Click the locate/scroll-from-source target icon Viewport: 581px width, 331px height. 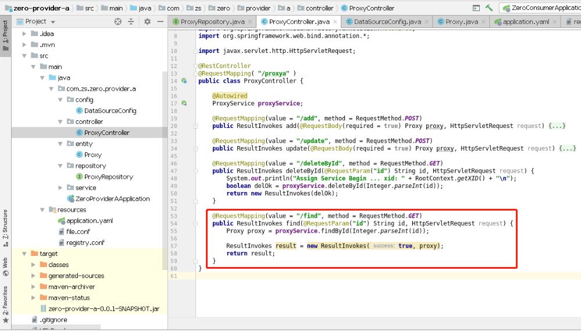[118, 22]
